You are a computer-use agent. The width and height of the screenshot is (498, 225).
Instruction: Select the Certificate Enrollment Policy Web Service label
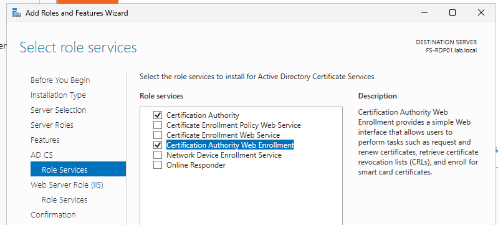(x=234, y=125)
